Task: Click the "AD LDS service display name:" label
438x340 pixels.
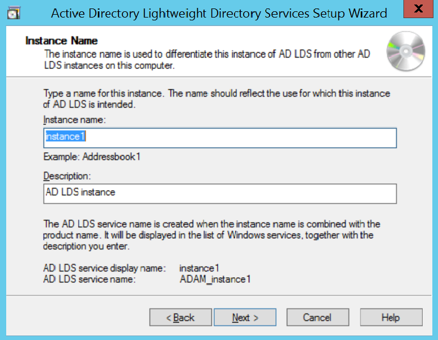Action: coord(104,268)
